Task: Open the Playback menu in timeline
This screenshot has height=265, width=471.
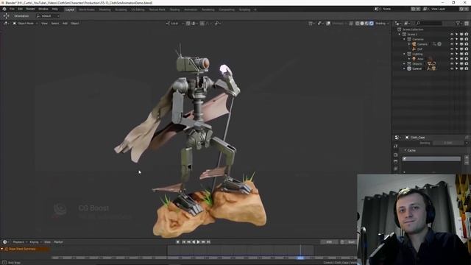Action: (x=20, y=242)
